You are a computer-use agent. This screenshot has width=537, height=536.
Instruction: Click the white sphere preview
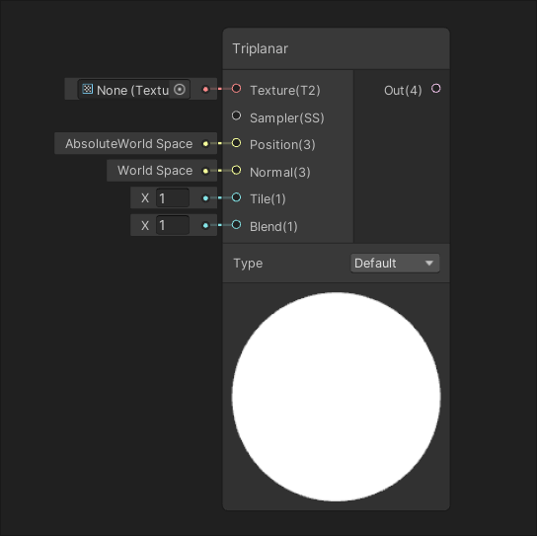pos(336,397)
